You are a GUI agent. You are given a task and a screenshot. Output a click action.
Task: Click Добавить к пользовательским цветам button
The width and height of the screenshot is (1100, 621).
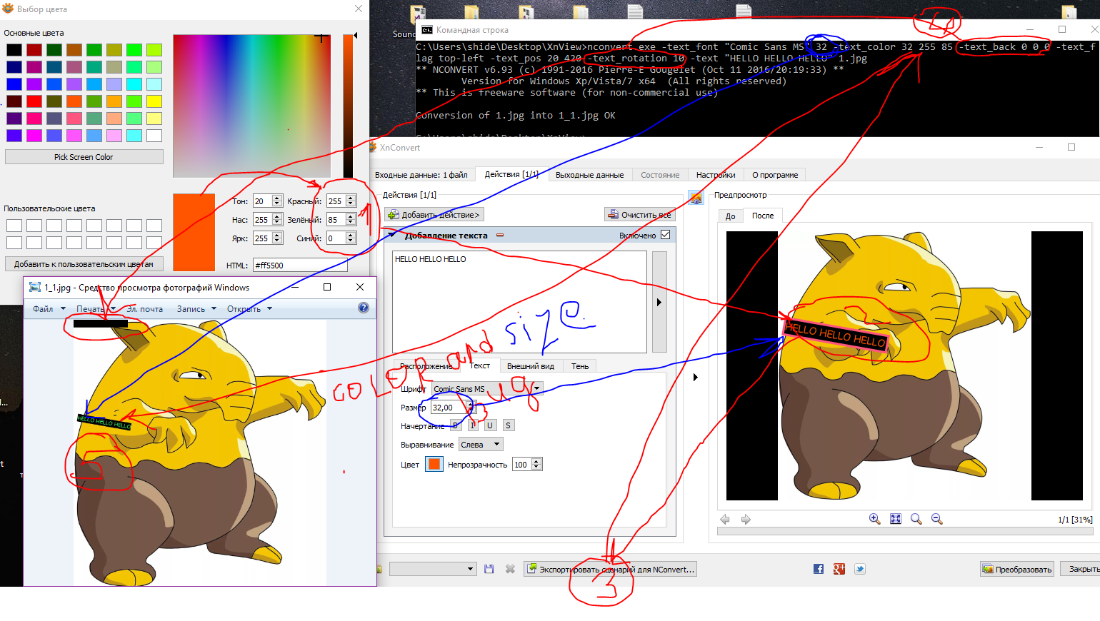tap(84, 263)
